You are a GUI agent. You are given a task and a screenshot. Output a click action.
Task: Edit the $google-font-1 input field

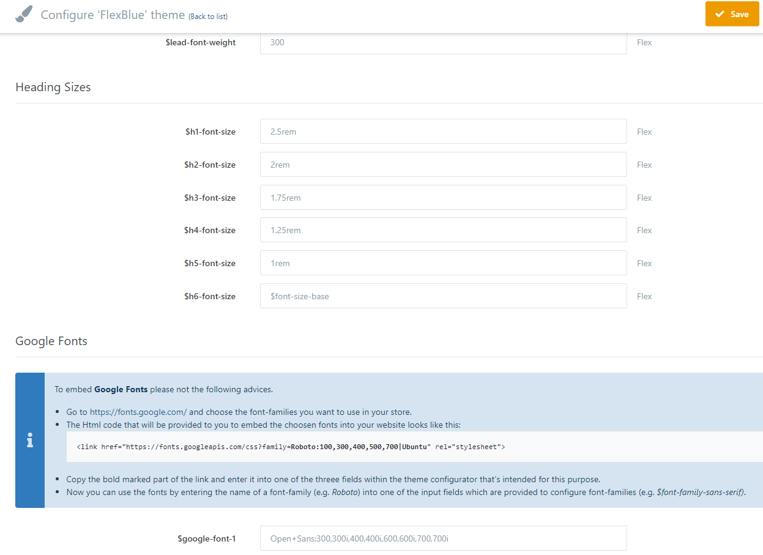pos(443,538)
